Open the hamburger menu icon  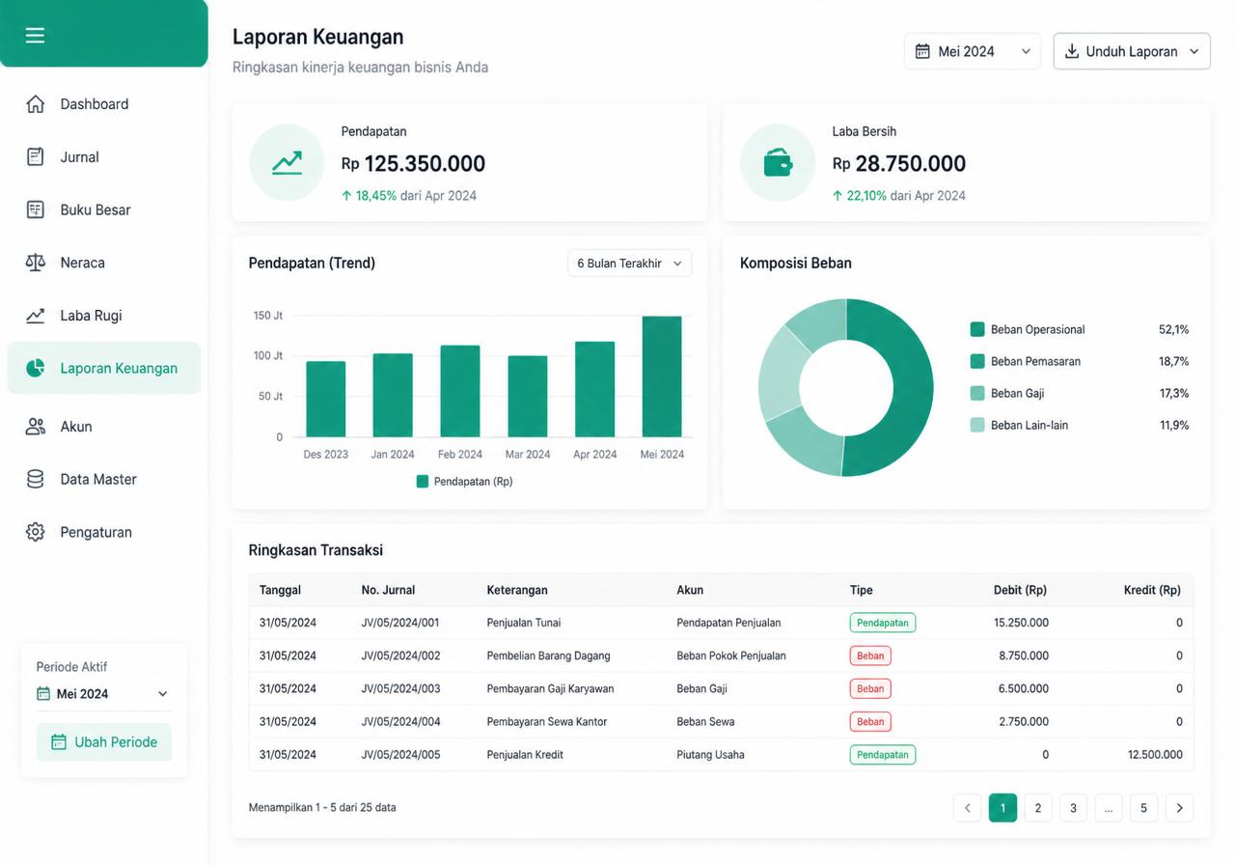36,36
